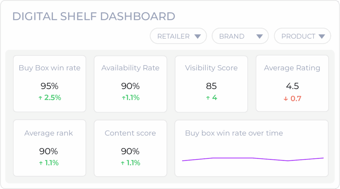The image size is (340, 189).
Task: Click green up arrow in Average rank card
Action: pos(41,163)
